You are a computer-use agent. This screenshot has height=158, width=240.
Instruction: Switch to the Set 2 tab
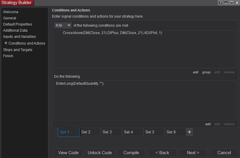[86, 132]
